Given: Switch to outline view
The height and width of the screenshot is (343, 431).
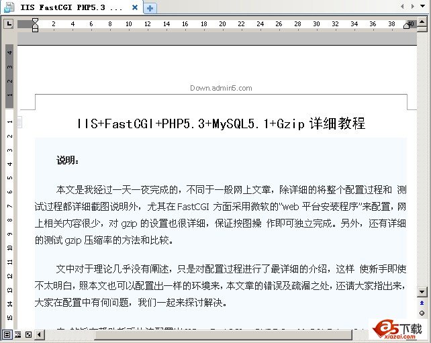Looking at the screenshot, I should pyautogui.click(x=18, y=334).
